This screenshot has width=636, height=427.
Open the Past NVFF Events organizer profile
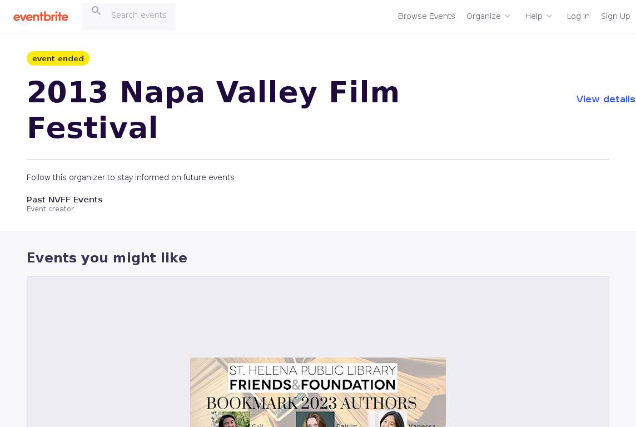(64, 200)
